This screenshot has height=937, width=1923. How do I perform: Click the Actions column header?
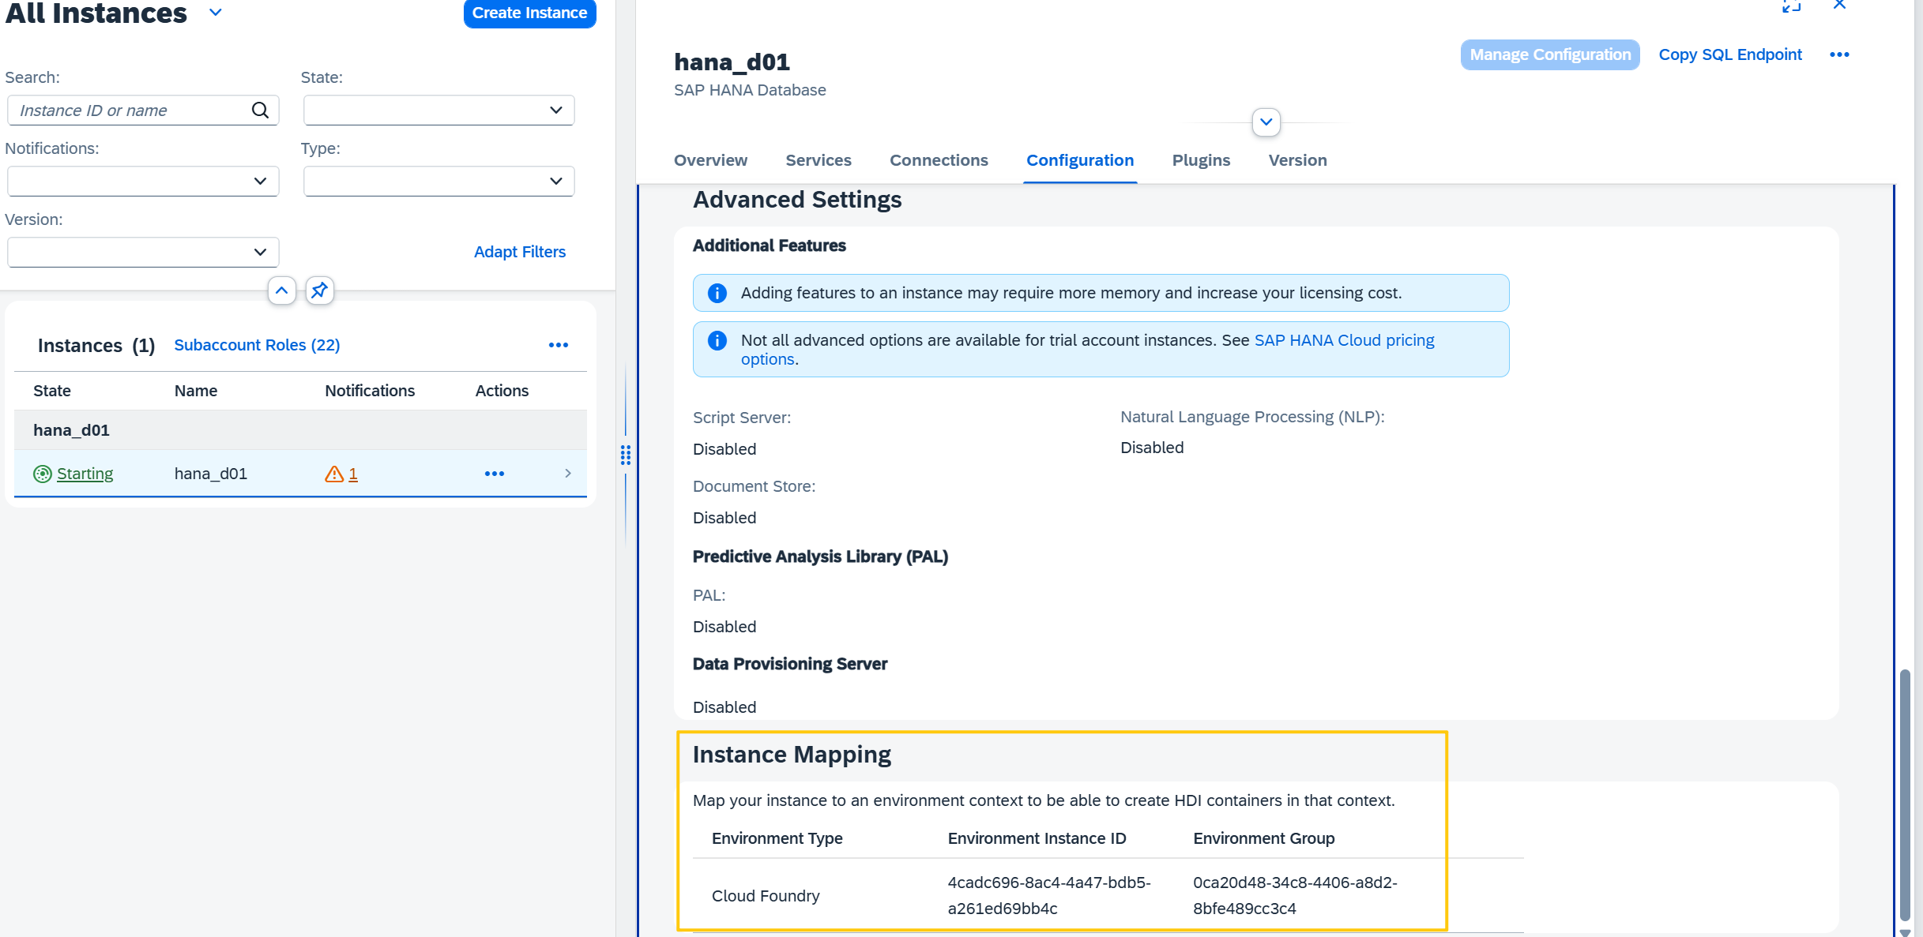pyautogui.click(x=502, y=391)
